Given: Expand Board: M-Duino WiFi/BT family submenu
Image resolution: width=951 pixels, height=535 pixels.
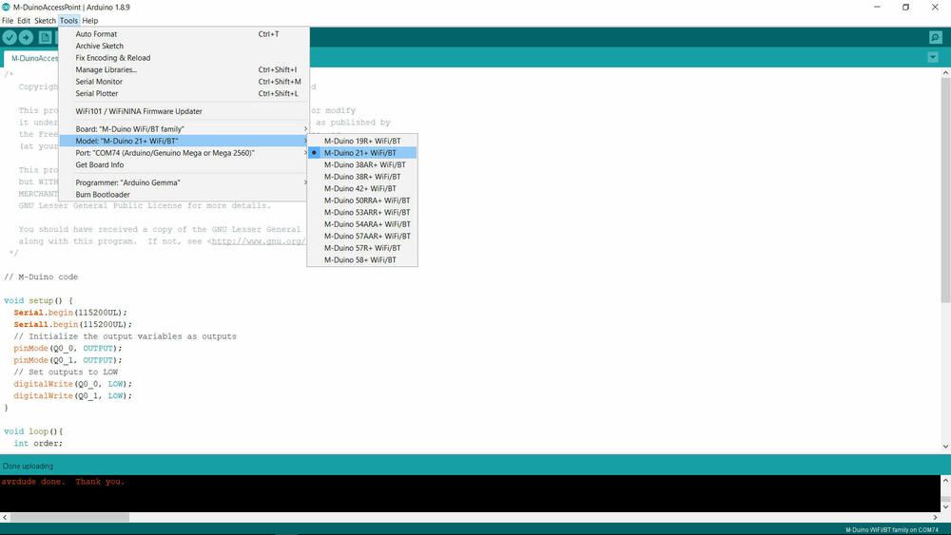Looking at the screenshot, I should tap(184, 129).
